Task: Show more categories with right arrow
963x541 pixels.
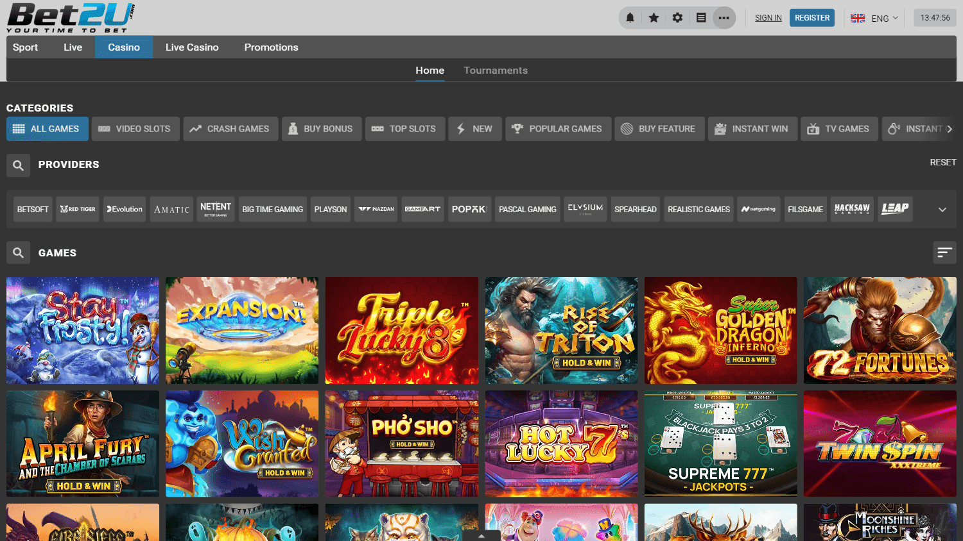Action: 950,129
